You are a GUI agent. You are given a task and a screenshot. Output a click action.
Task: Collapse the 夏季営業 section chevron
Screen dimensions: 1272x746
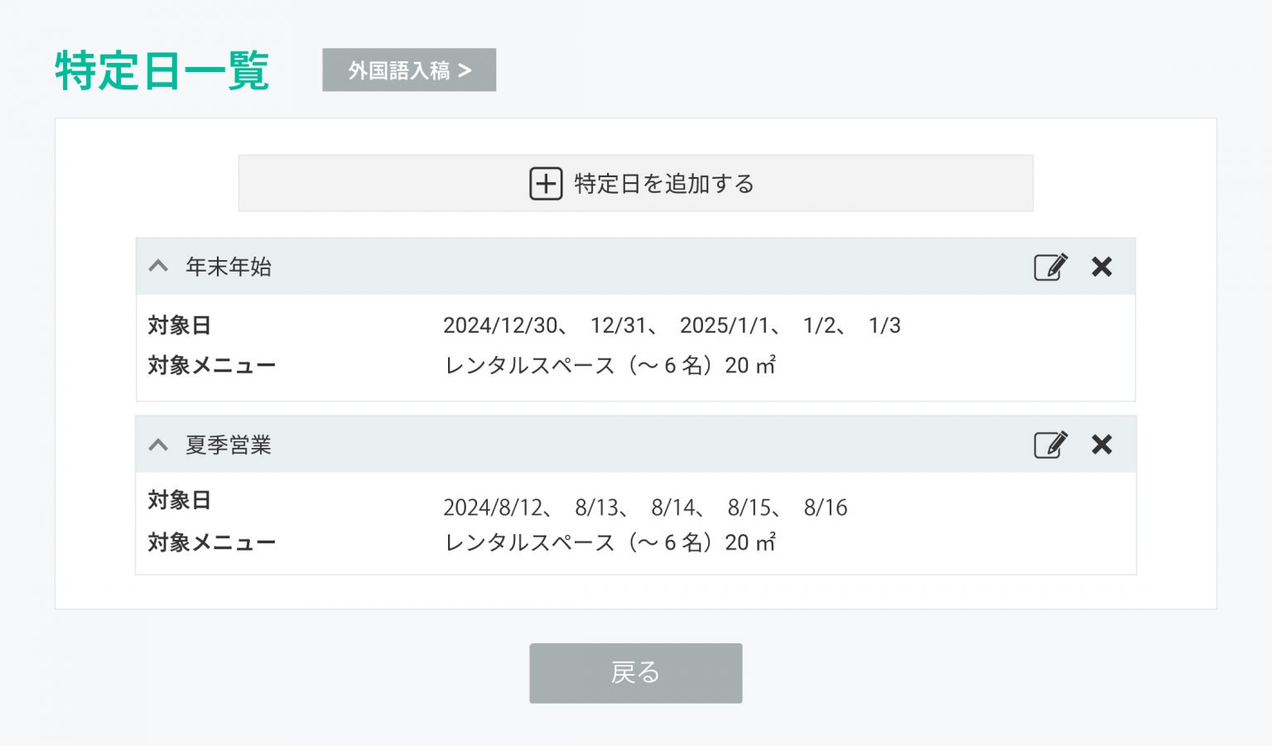(x=158, y=445)
